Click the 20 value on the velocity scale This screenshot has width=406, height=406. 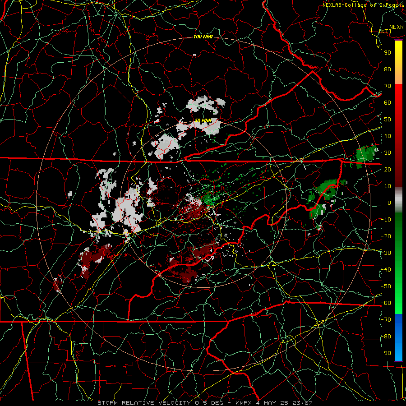pos(388,169)
